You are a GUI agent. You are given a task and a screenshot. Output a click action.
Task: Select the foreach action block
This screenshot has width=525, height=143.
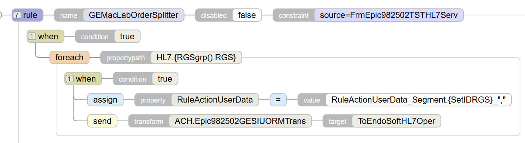69,57
